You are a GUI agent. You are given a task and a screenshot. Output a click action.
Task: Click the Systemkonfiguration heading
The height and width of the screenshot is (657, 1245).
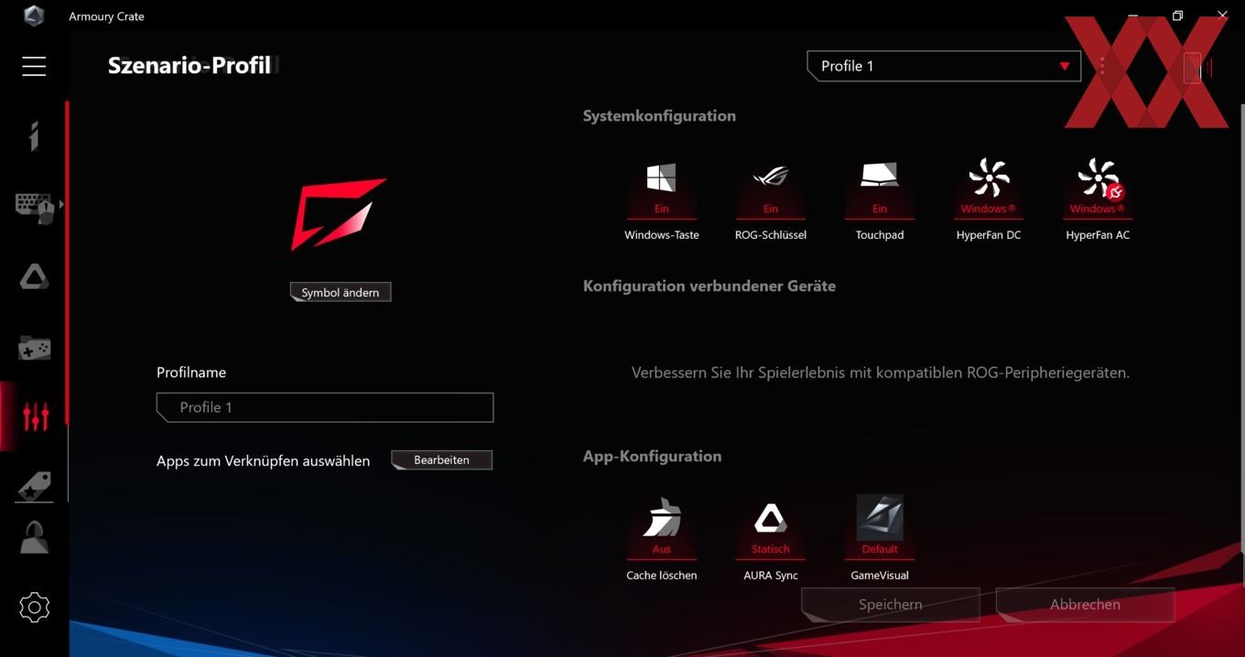[x=659, y=115]
